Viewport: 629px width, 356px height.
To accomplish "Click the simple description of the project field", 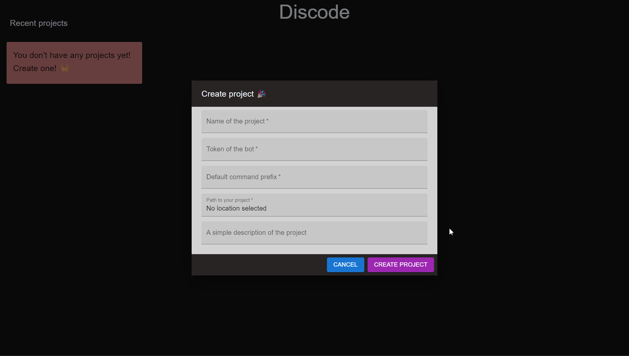I will 314,233.
